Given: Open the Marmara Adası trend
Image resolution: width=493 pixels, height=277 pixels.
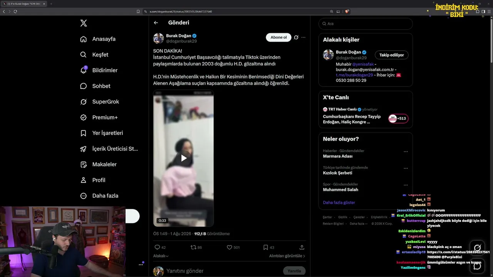Looking at the screenshot, I should [x=338, y=156].
